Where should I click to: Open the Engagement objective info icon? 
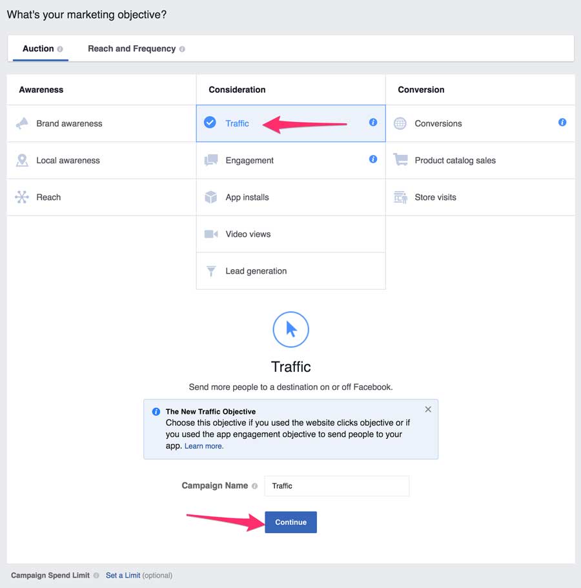tap(373, 159)
